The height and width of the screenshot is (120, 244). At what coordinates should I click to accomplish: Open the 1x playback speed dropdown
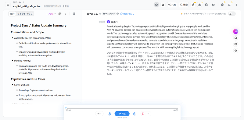click(x=99, y=114)
